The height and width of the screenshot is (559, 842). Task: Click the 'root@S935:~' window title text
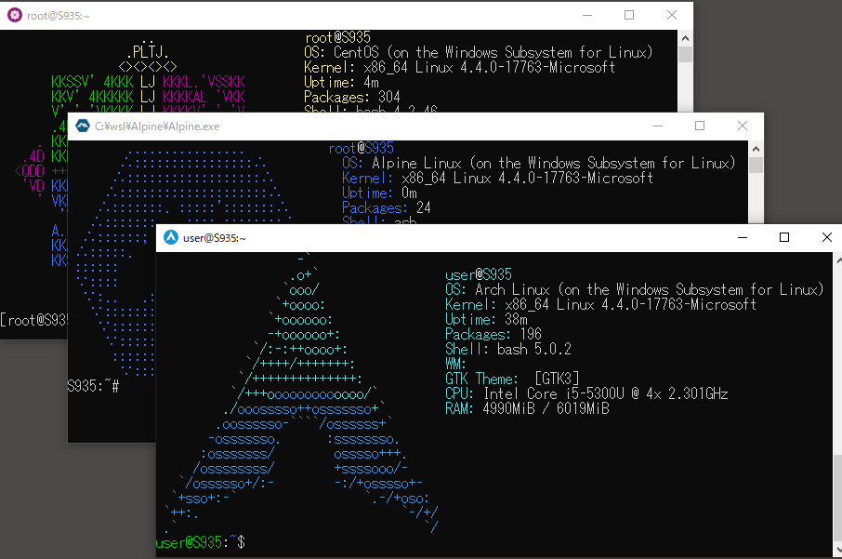[x=59, y=16]
